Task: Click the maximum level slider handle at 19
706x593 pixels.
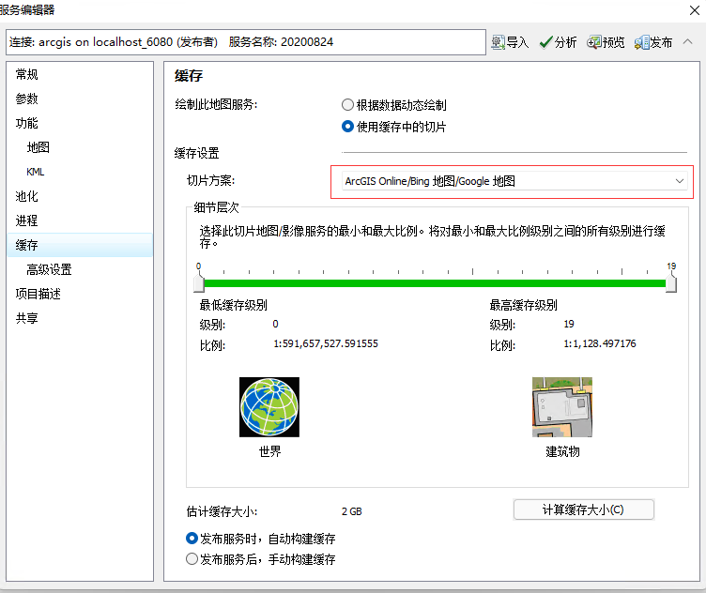Action: tap(670, 283)
